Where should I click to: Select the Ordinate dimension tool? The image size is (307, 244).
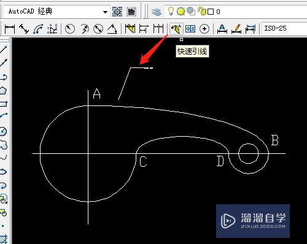pos(52,29)
